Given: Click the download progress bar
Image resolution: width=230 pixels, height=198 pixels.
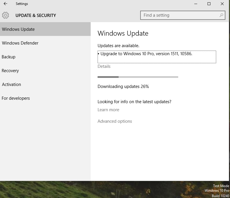Looking at the screenshot, I should 138,77.
